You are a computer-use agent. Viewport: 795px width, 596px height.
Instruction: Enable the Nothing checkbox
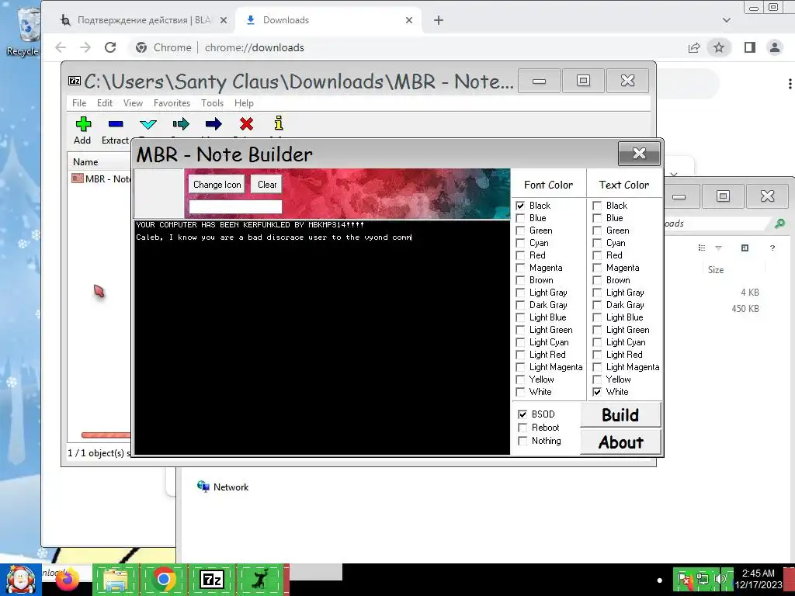click(522, 441)
